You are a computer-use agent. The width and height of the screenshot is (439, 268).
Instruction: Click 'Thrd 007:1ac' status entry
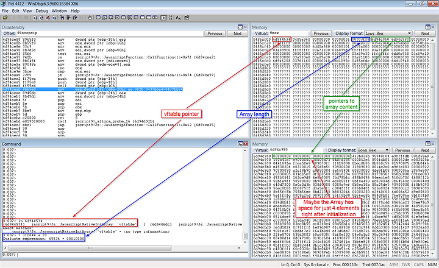(x=374, y=264)
